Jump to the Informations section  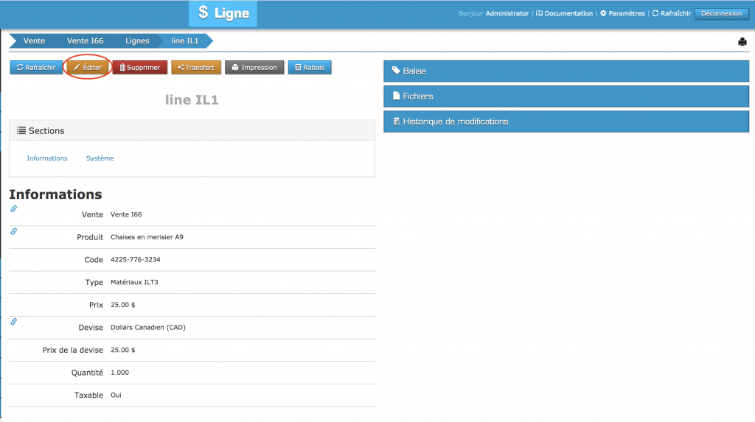tap(47, 158)
